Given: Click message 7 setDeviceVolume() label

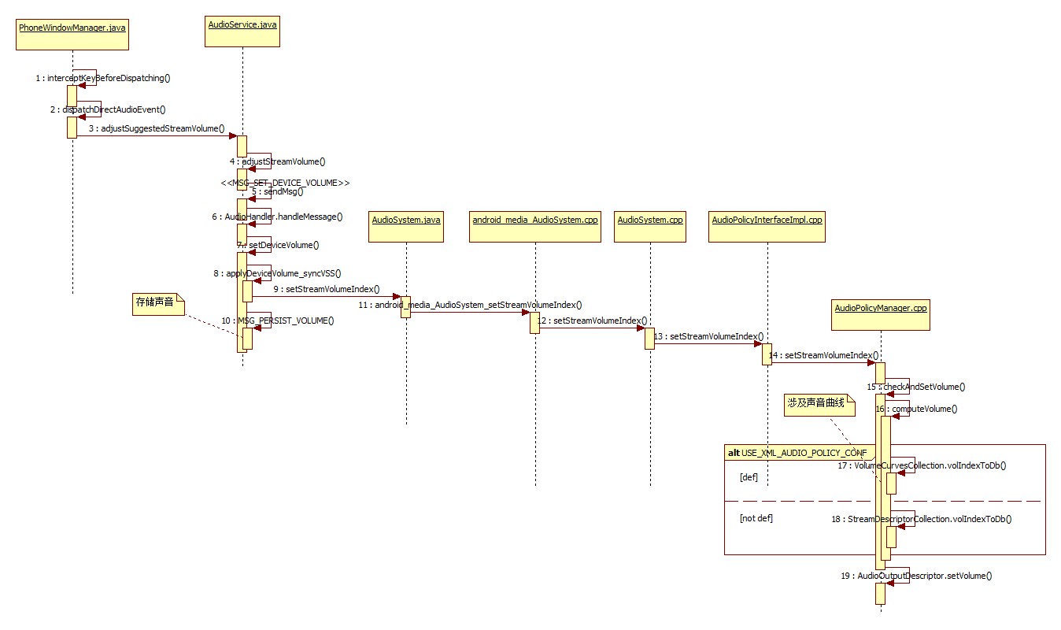Looking at the screenshot, I should click(x=277, y=245).
